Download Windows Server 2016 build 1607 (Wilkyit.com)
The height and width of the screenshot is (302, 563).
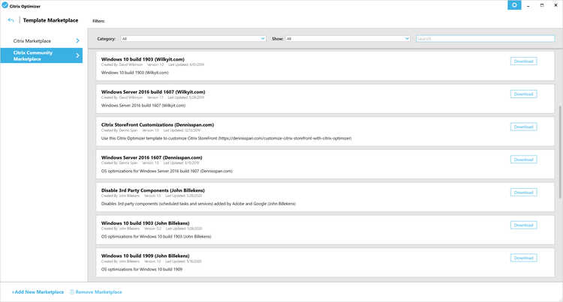point(523,94)
